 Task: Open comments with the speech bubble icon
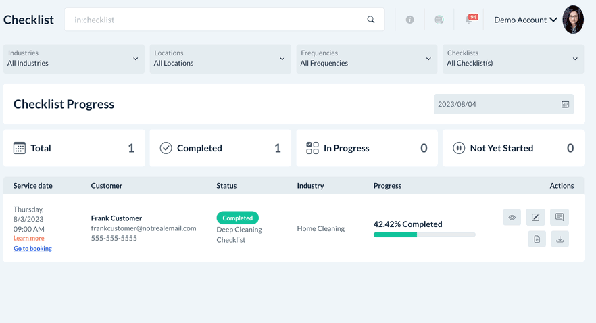(x=559, y=217)
